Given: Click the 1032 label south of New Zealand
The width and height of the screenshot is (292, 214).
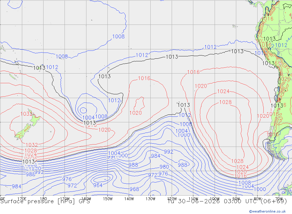Looking at the screenshot, I should coord(32,145).
